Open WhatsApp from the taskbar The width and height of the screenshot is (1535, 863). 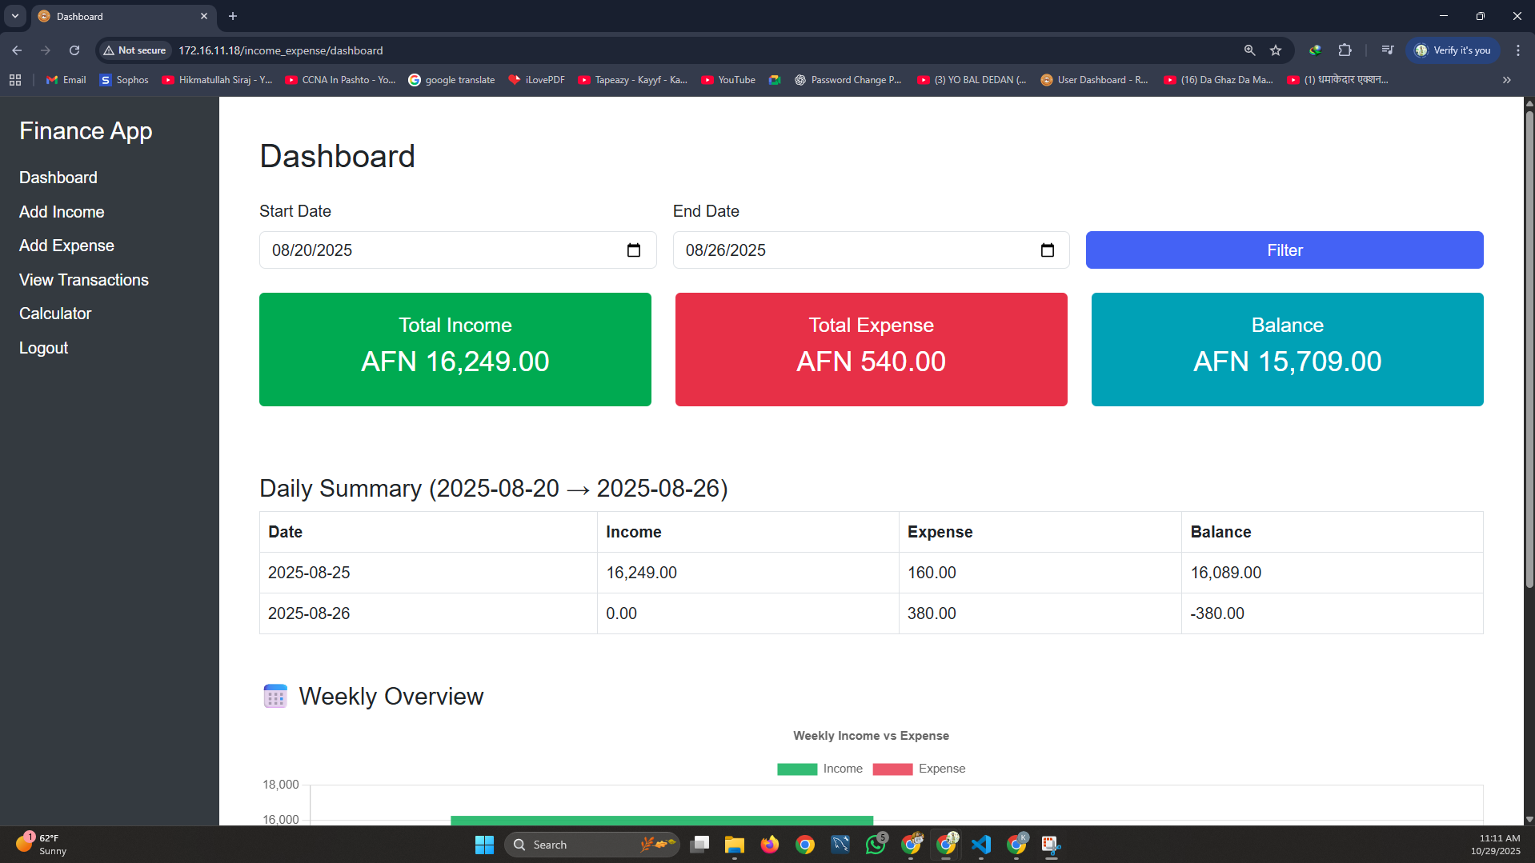[x=875, y=845]
